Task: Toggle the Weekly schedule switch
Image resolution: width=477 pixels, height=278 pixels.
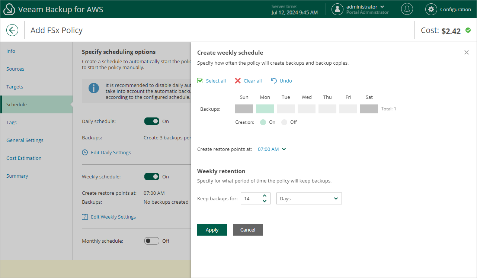Action: coord(152,177)
